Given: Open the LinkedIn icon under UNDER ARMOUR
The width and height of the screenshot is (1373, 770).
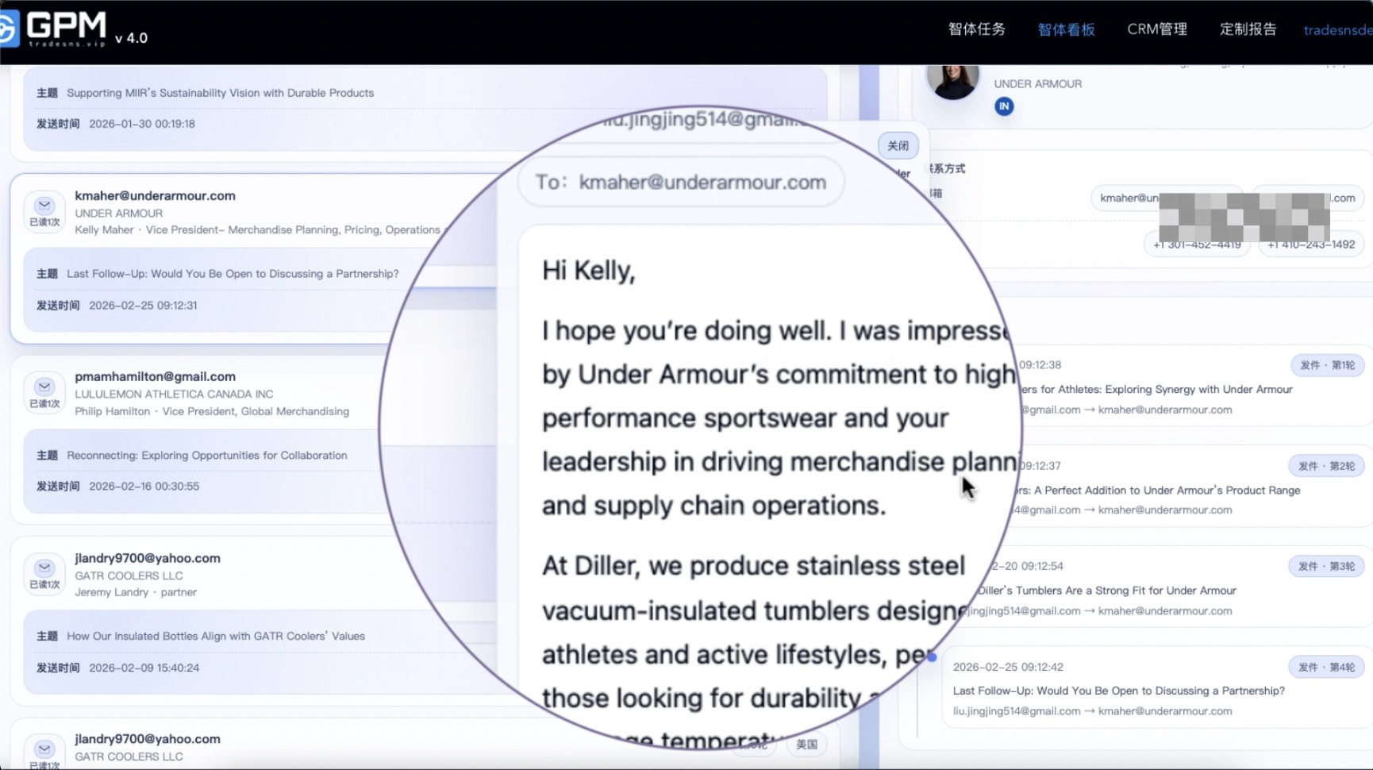Looking at the screenshot, I should pos(1004,106).
